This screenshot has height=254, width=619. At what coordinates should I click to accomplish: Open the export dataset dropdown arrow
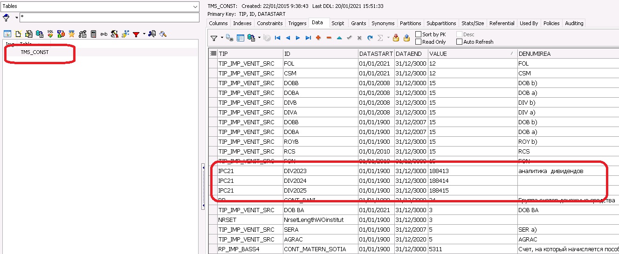[x=259, y=38]
